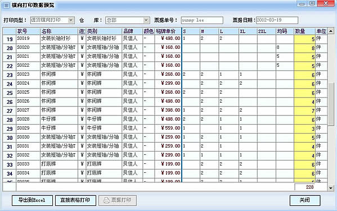Click the 票据打印 printer button
The height and width of the screenshot is (211, 337).
[118, 200]
